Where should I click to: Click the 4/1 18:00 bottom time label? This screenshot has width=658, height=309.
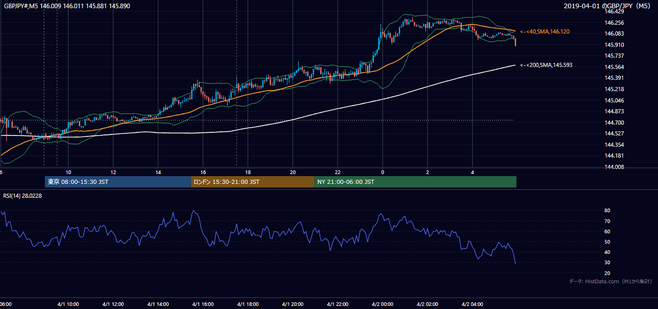(x=248, y=304)
